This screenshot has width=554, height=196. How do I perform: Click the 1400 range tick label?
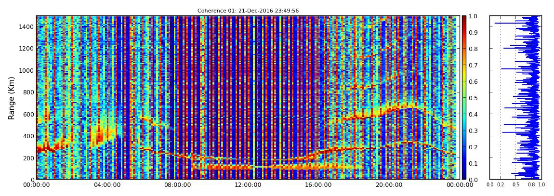[x=26, y=27]
